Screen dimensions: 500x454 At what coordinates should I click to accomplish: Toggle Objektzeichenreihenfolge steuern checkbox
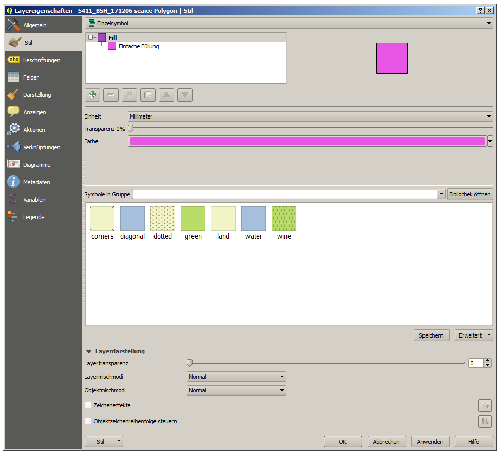tap(88, 421)
